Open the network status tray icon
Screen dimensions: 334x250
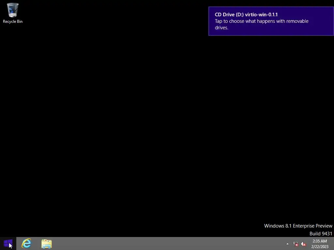click(x=295, y=244)
